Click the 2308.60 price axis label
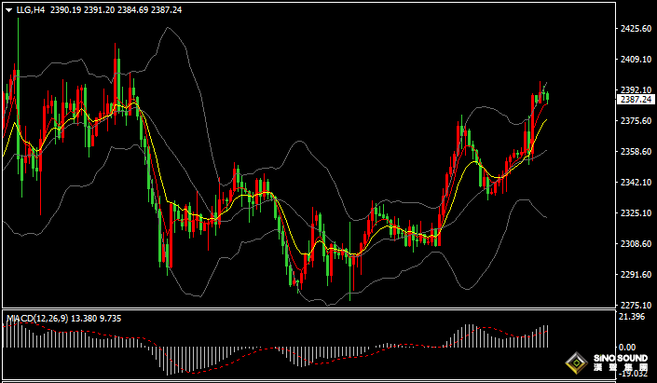 coord(635,244)
